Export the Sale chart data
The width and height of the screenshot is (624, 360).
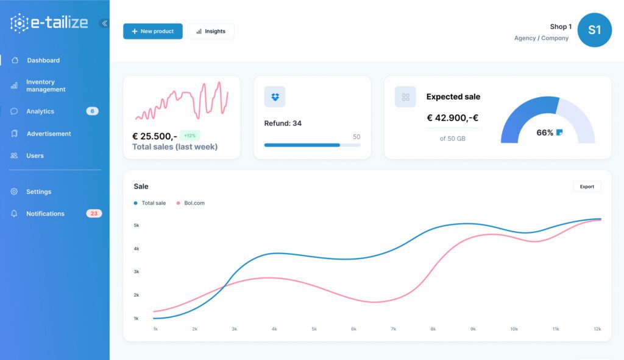tap(587, 186)
